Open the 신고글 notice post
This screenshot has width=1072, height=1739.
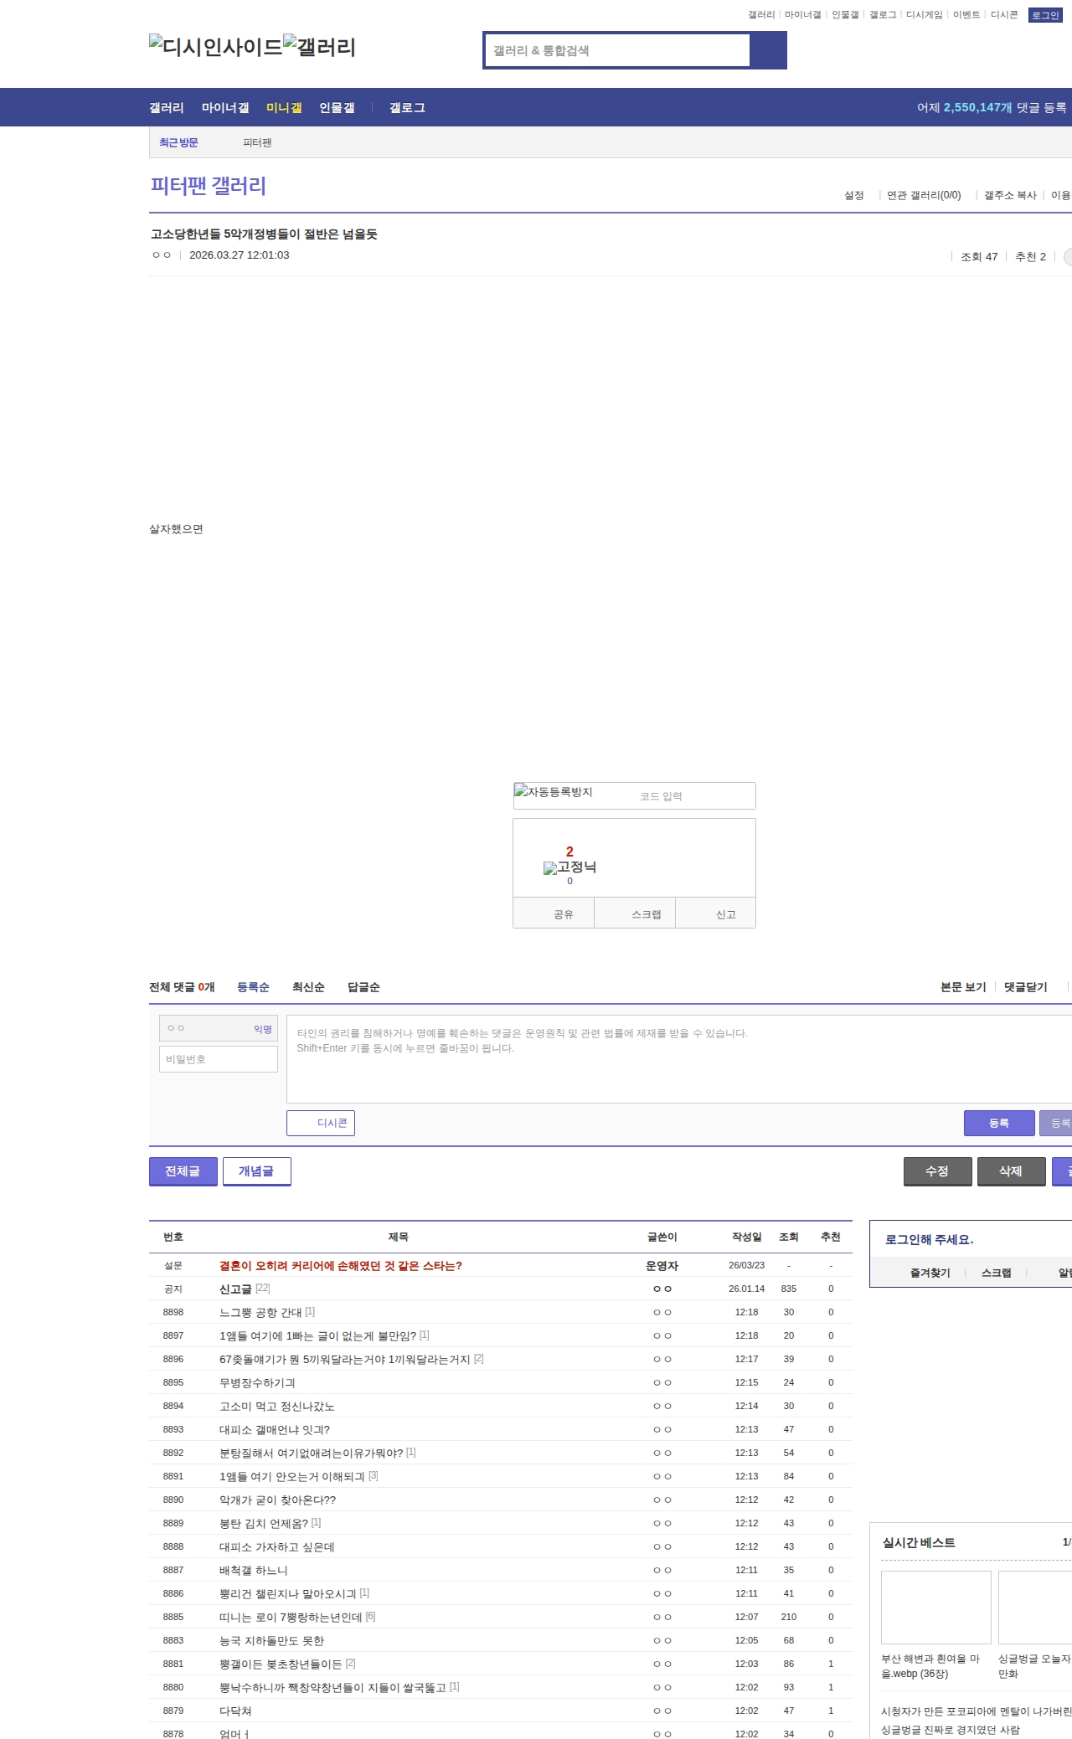click(x=235, y=1289)
